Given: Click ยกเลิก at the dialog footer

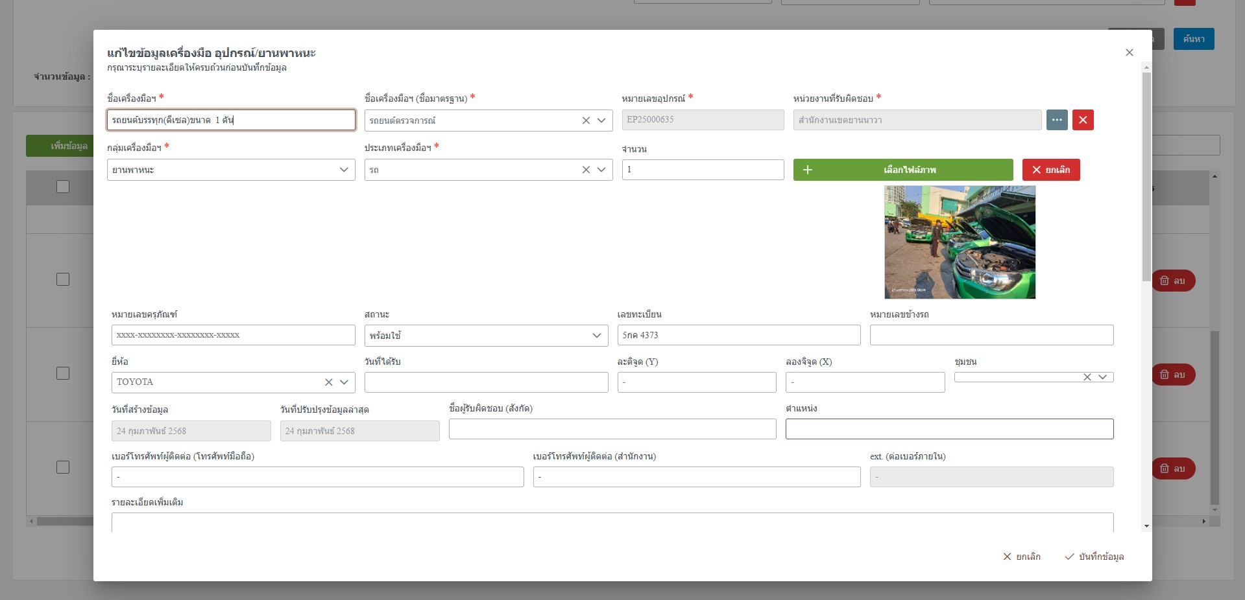Looking at the screenshot, I should pyautogui.click(x=1022, y=557).
